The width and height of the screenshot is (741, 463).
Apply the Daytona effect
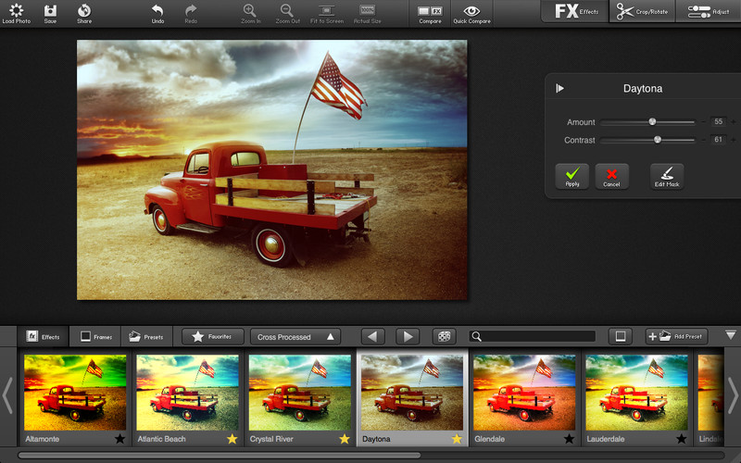[x=571, y=176]
